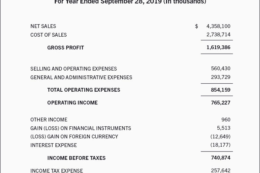Click GAIN (LOSS) ON FINANCIAL INSTRUMENTS label
The height and width of the screenshot is (173, 260).
tap(80, 128)
